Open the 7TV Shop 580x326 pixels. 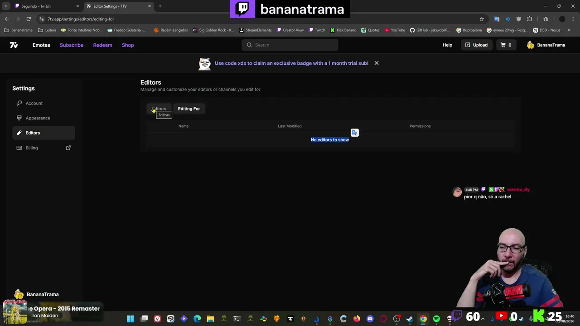(128, 45)
